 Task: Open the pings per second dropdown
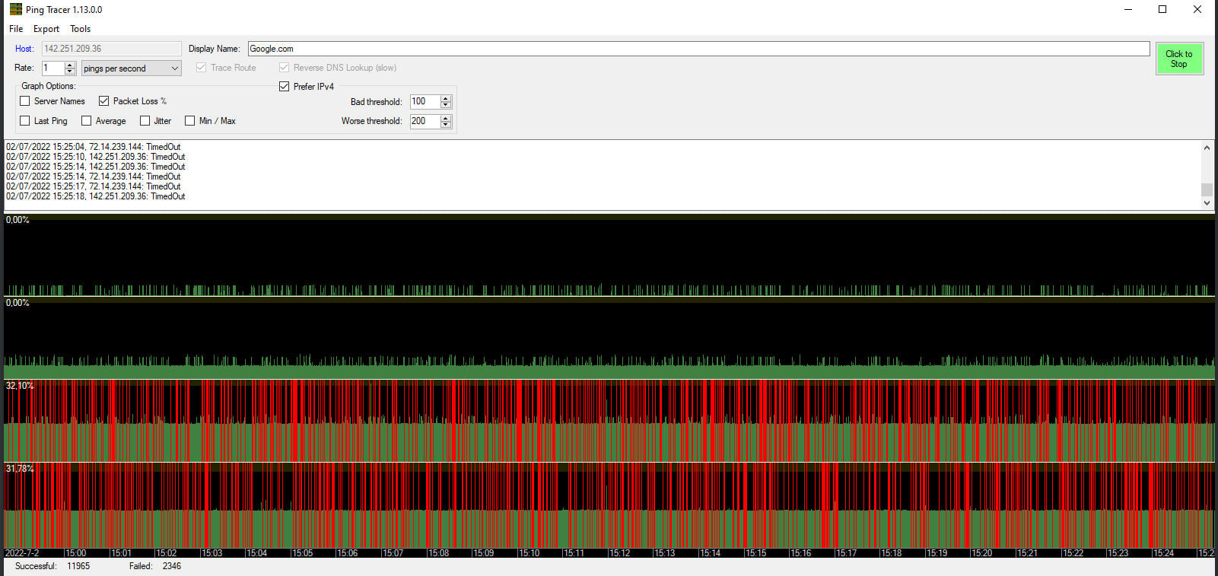(131, 68)
